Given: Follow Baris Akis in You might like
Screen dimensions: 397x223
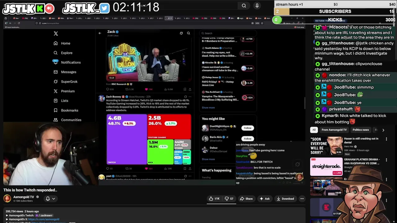Looking at the screenshot, I should point(248,138).
